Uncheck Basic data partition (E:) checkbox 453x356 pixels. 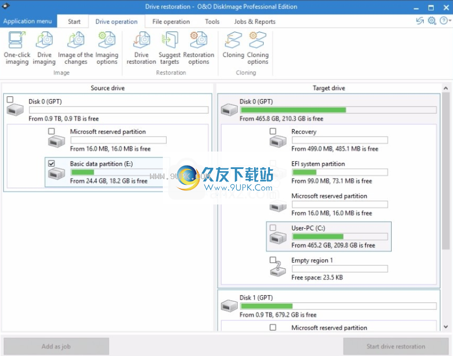51,164
